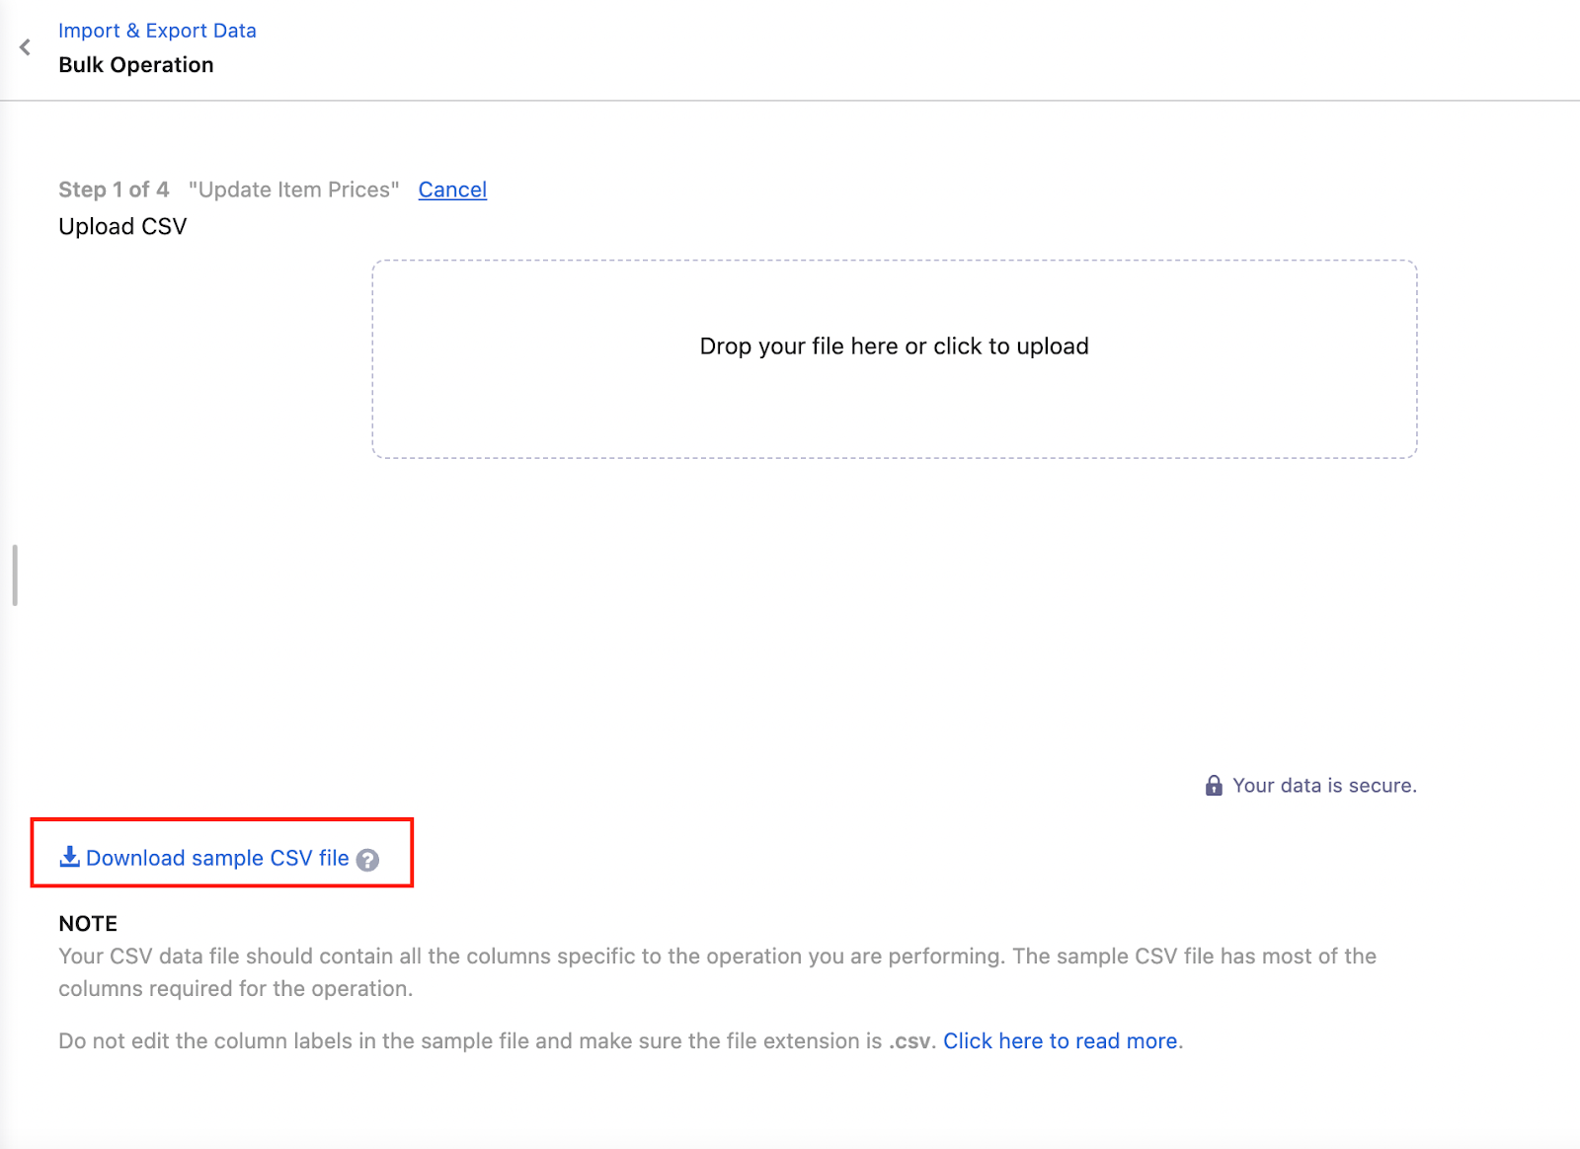Open the 'Click here to read more' link

click(1060, 1041)
